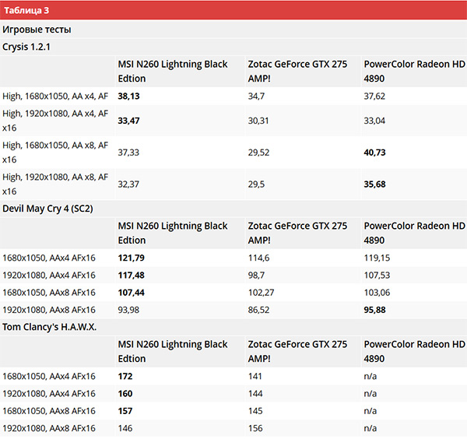467x439 pixels.
Task: Click the bold H.A.W.X. value 157
Action: click(x=125, y=411)
